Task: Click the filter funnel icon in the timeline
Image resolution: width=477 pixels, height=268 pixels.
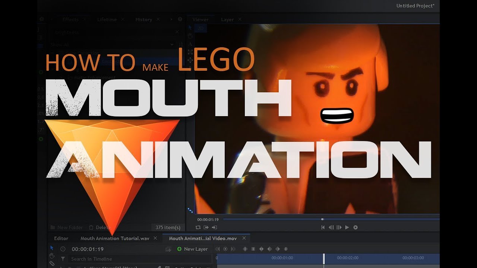Action: pos(63,259)
